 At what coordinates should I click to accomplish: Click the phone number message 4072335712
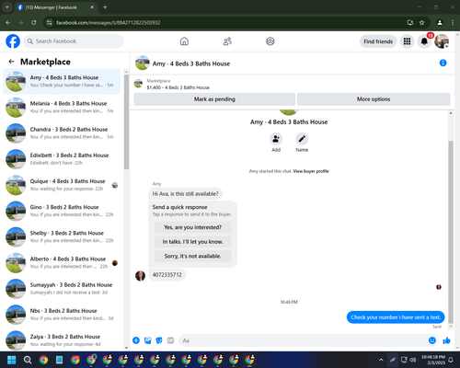click(x=167, y=274)
